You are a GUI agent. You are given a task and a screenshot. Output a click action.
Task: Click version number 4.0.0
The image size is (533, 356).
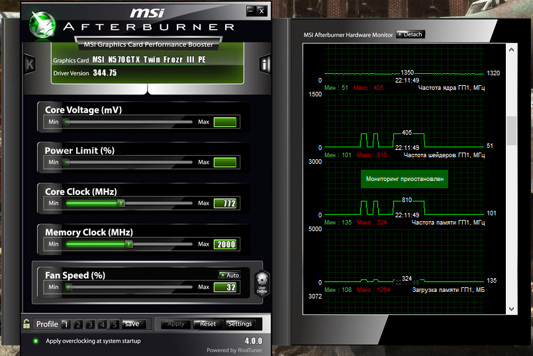(254, 341)
